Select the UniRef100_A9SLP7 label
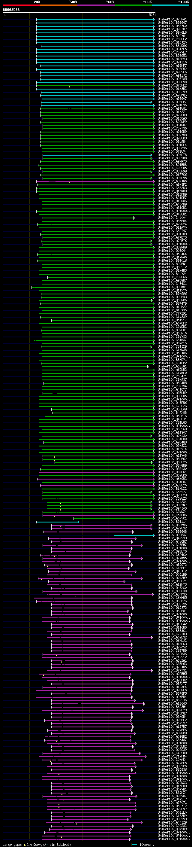Viewport: 192px width, 847px height. (172, 102)
